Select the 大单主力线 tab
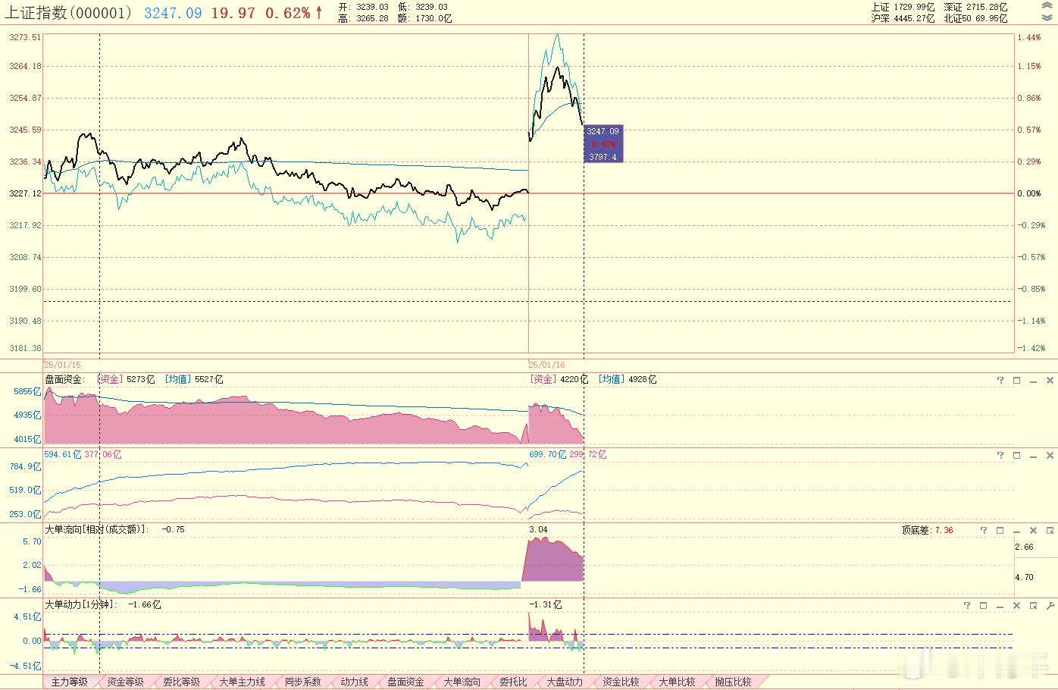Screen dimensions: 1058x690 pos(243,682)
